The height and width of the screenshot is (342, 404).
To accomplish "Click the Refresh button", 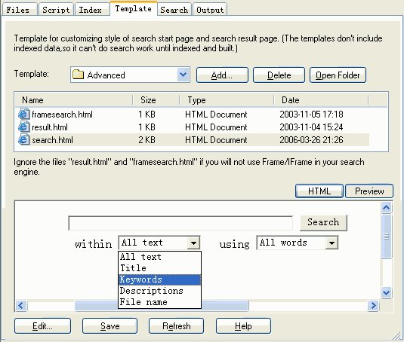I will (176, 326).
